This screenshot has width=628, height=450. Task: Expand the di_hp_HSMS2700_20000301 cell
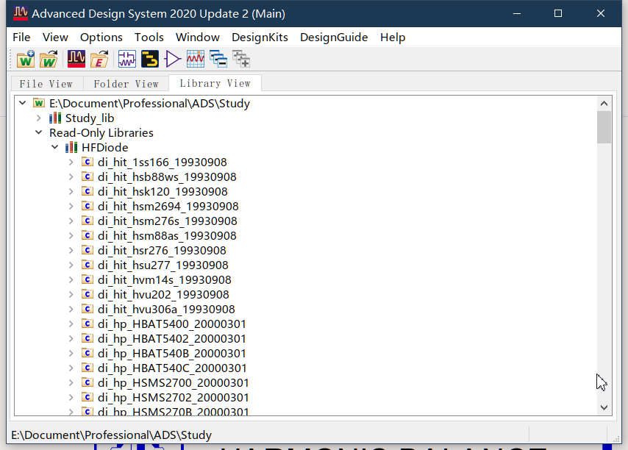click(71, 382)
